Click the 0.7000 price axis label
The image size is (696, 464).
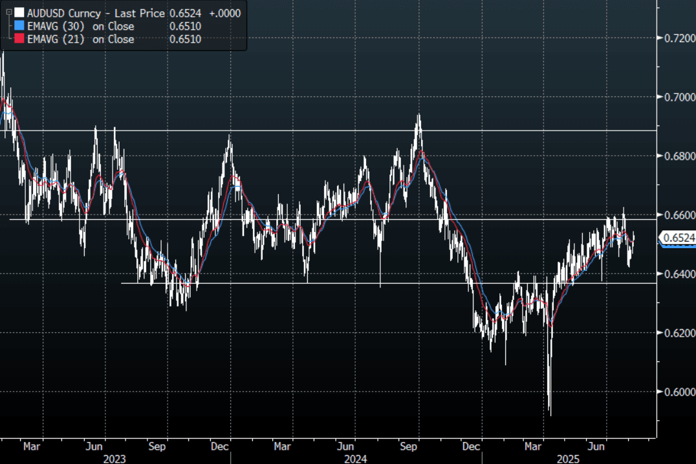(x=680, y=97)
